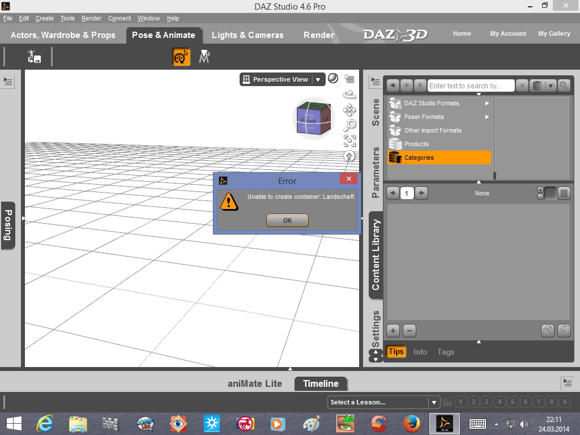Open the Home link
This screenshot has height=435, width=580.
pyautogui.click(x=462, y=33)
